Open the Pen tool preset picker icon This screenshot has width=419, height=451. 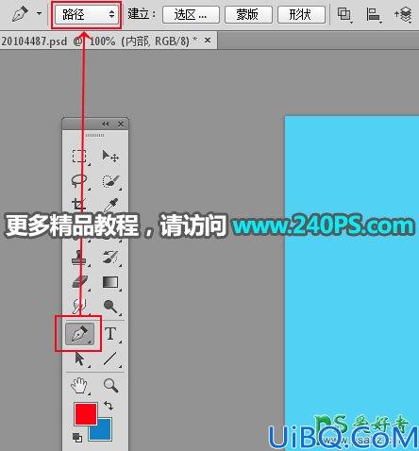click(20, 14)
